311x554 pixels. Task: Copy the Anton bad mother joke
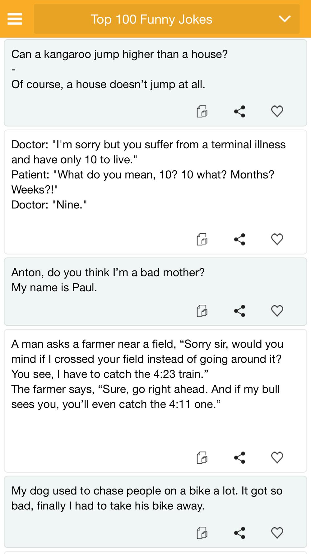click(x=202, y=311)
